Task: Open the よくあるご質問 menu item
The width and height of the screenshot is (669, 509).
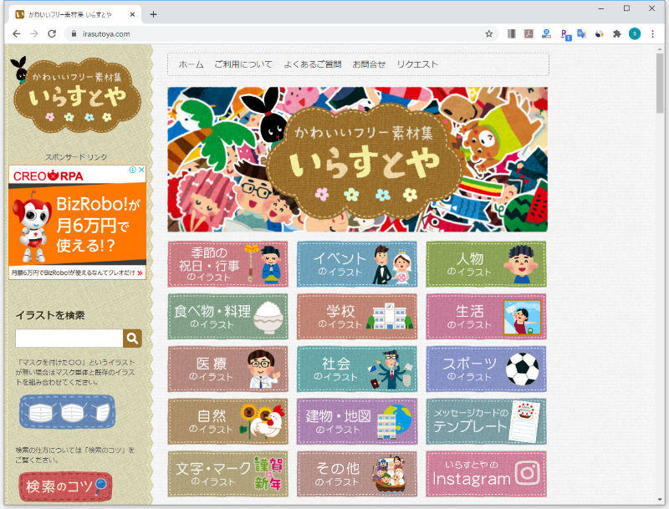Action: point(312,64)
